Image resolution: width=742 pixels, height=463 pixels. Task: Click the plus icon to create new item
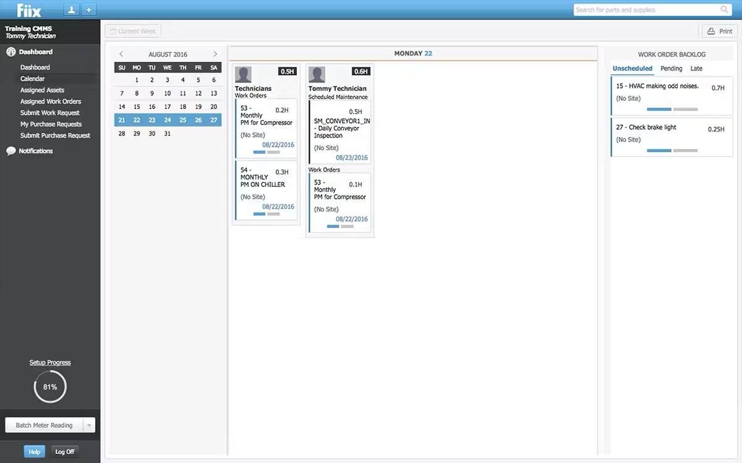(x=88, y=9)
